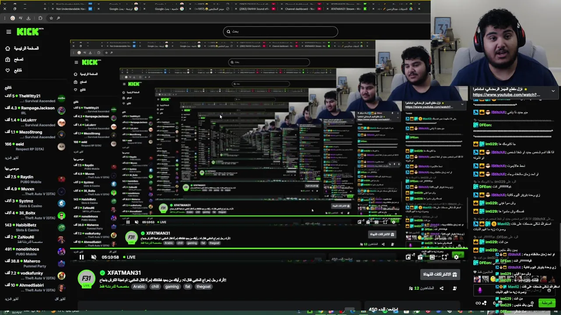Open browser downloads icon

28,18
